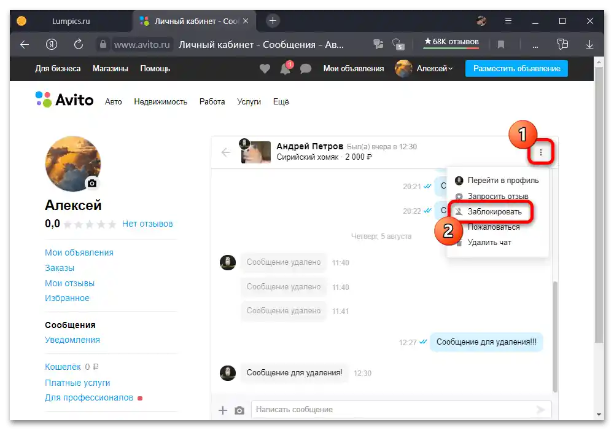The width and height of the screenshot is (614, 430).
Task: Open messages speech bubble icon
Action: [x=305, y=69]
